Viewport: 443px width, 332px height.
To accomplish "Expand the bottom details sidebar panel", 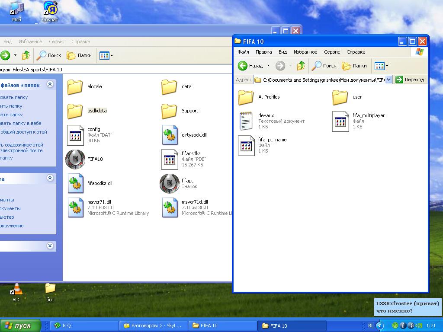I will tap(50, 246).
